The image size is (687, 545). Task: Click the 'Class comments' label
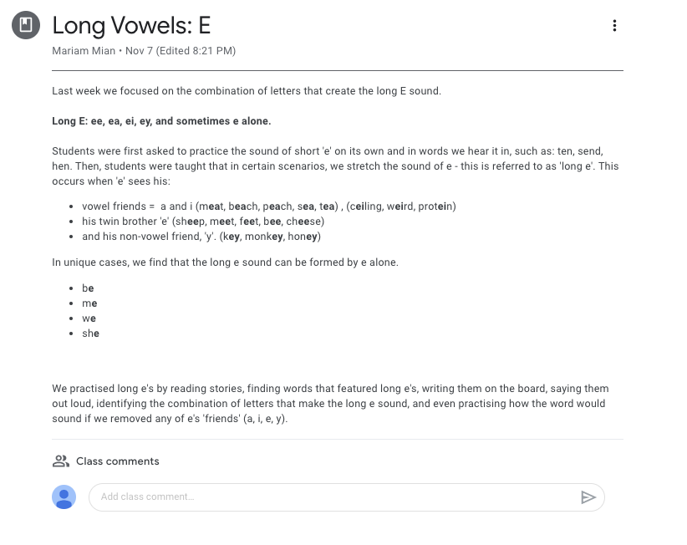click(117, 461)
